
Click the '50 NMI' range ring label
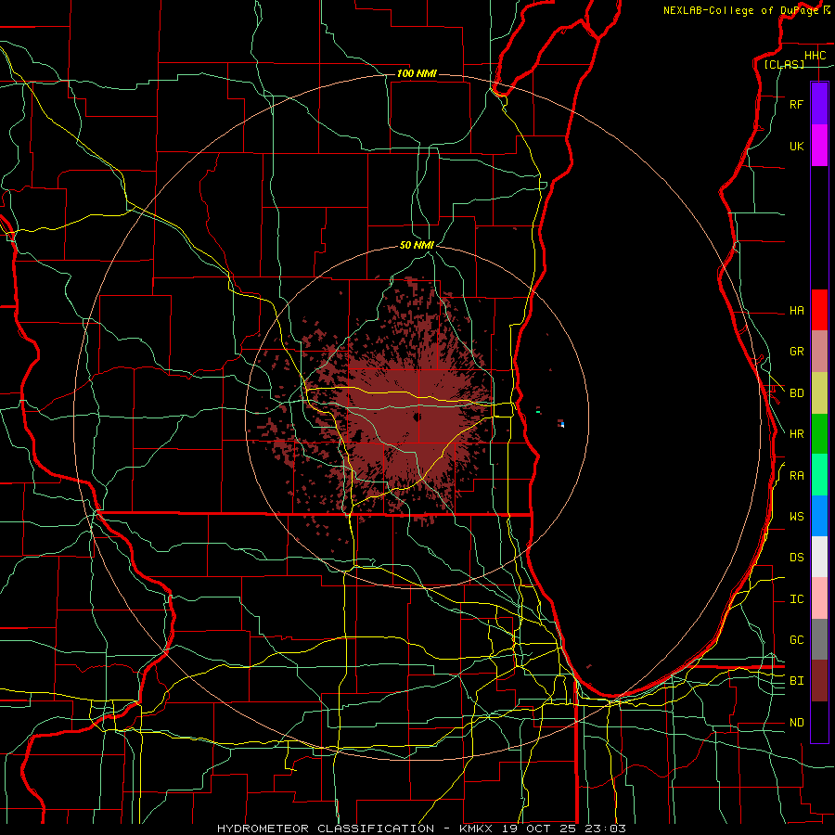(417, 245)
